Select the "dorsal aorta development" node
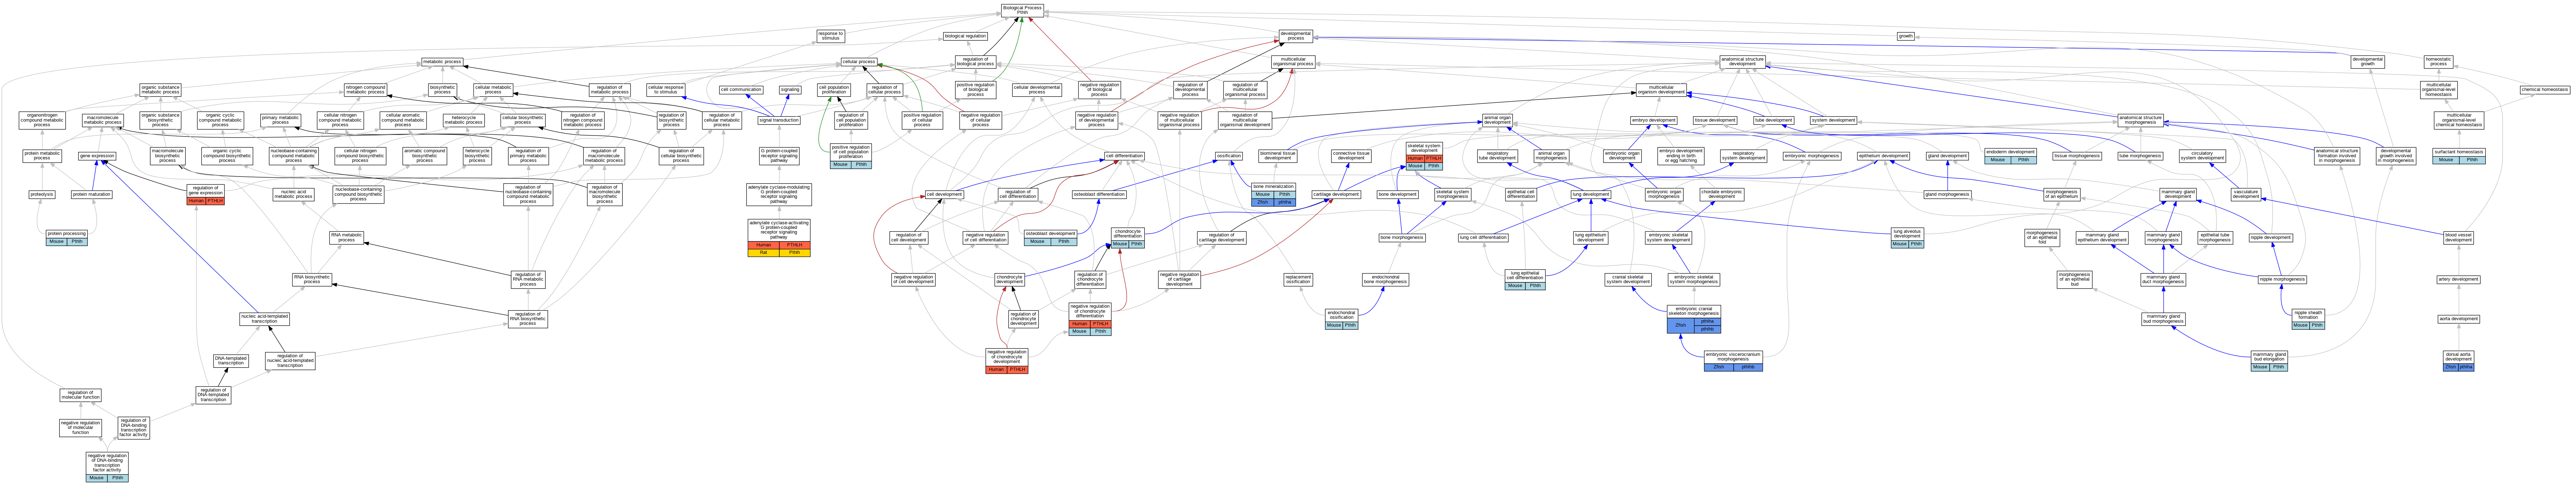2576x486 pixels. tap(2459, 361)
